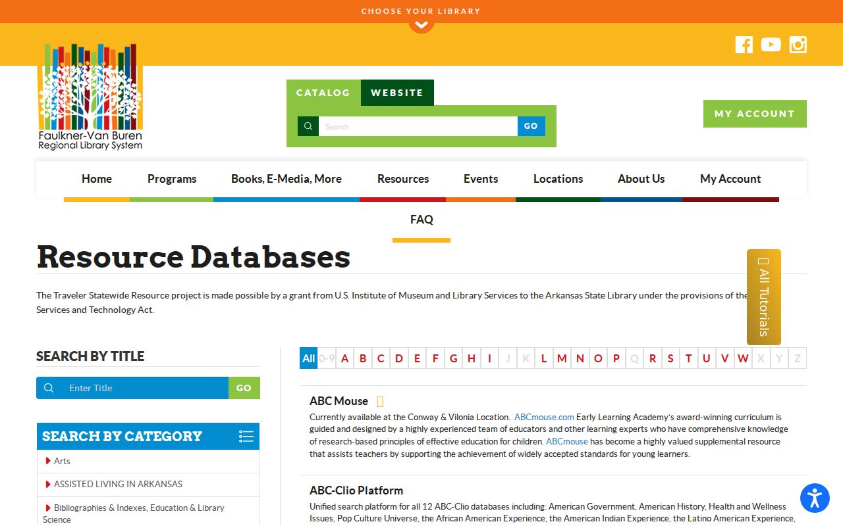Screen dimensions: 843x526
Task: Click the Faulkner-Van Buren library logo
Action: point(90,97)
